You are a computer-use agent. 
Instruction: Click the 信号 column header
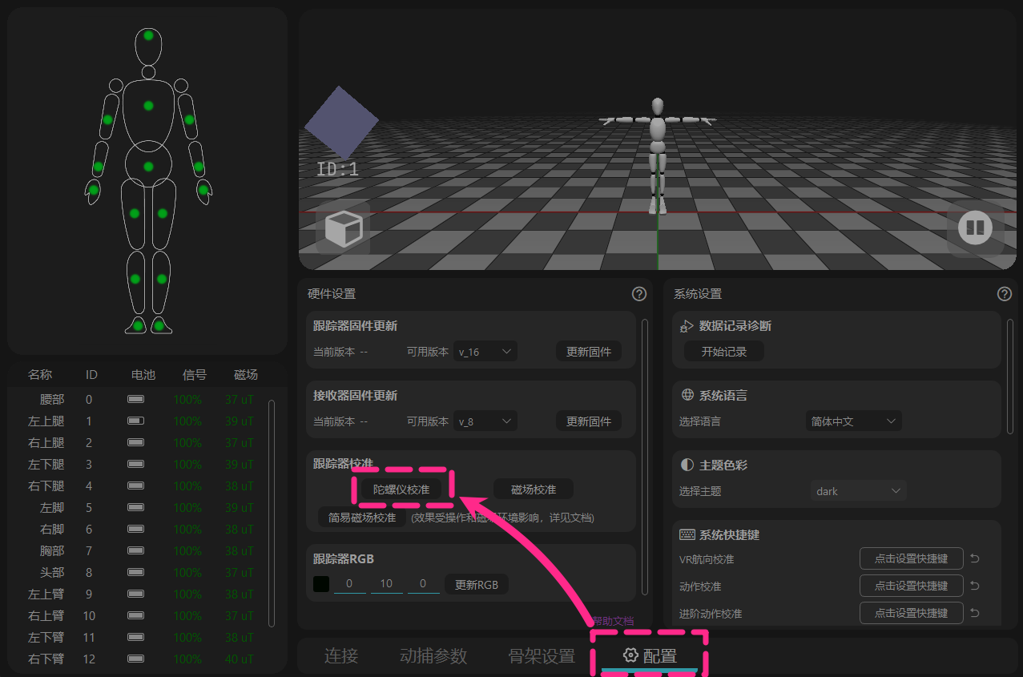point(195,374)
